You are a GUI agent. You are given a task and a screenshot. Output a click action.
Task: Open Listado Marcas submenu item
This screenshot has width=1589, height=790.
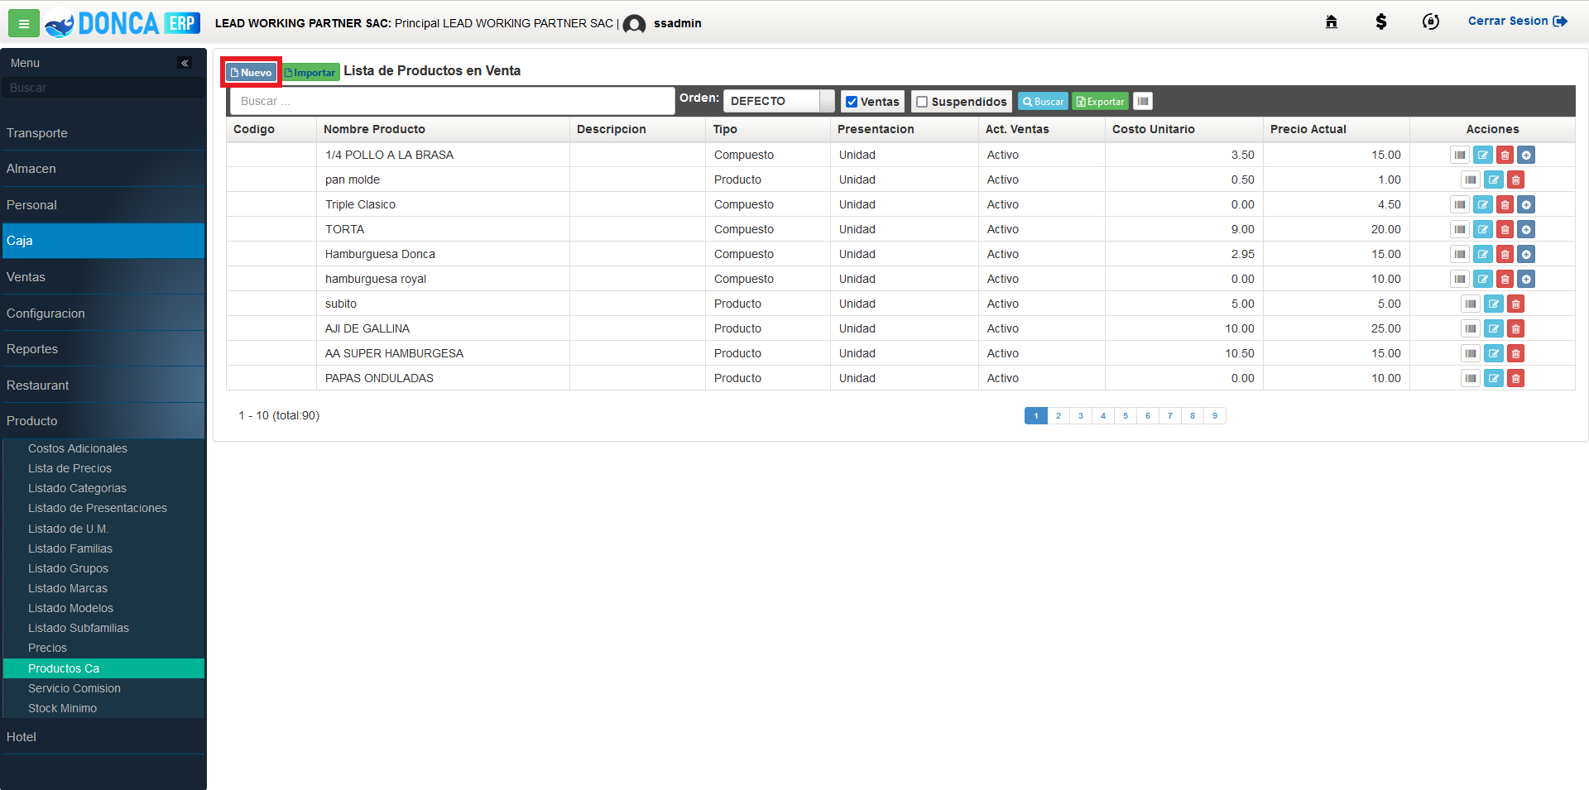click(68, 588)
